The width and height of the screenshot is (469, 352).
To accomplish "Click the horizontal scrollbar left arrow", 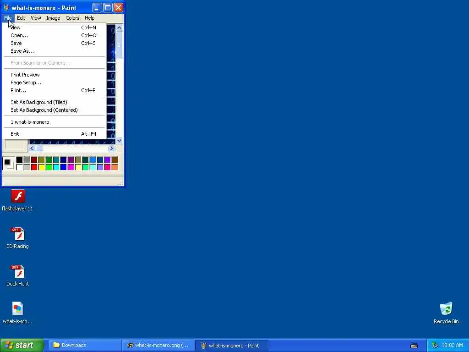I will (x=32, y=148).
